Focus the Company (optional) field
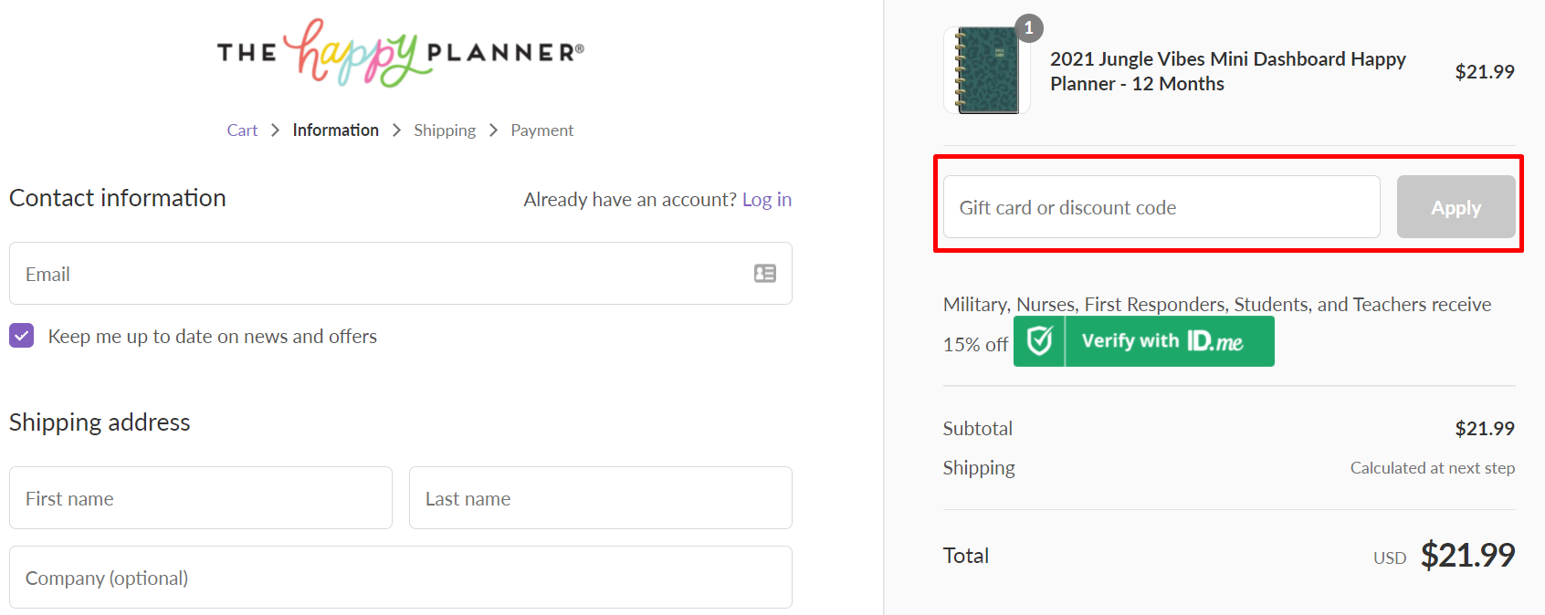Viewport: 1545px width, 615px height. 401,578
